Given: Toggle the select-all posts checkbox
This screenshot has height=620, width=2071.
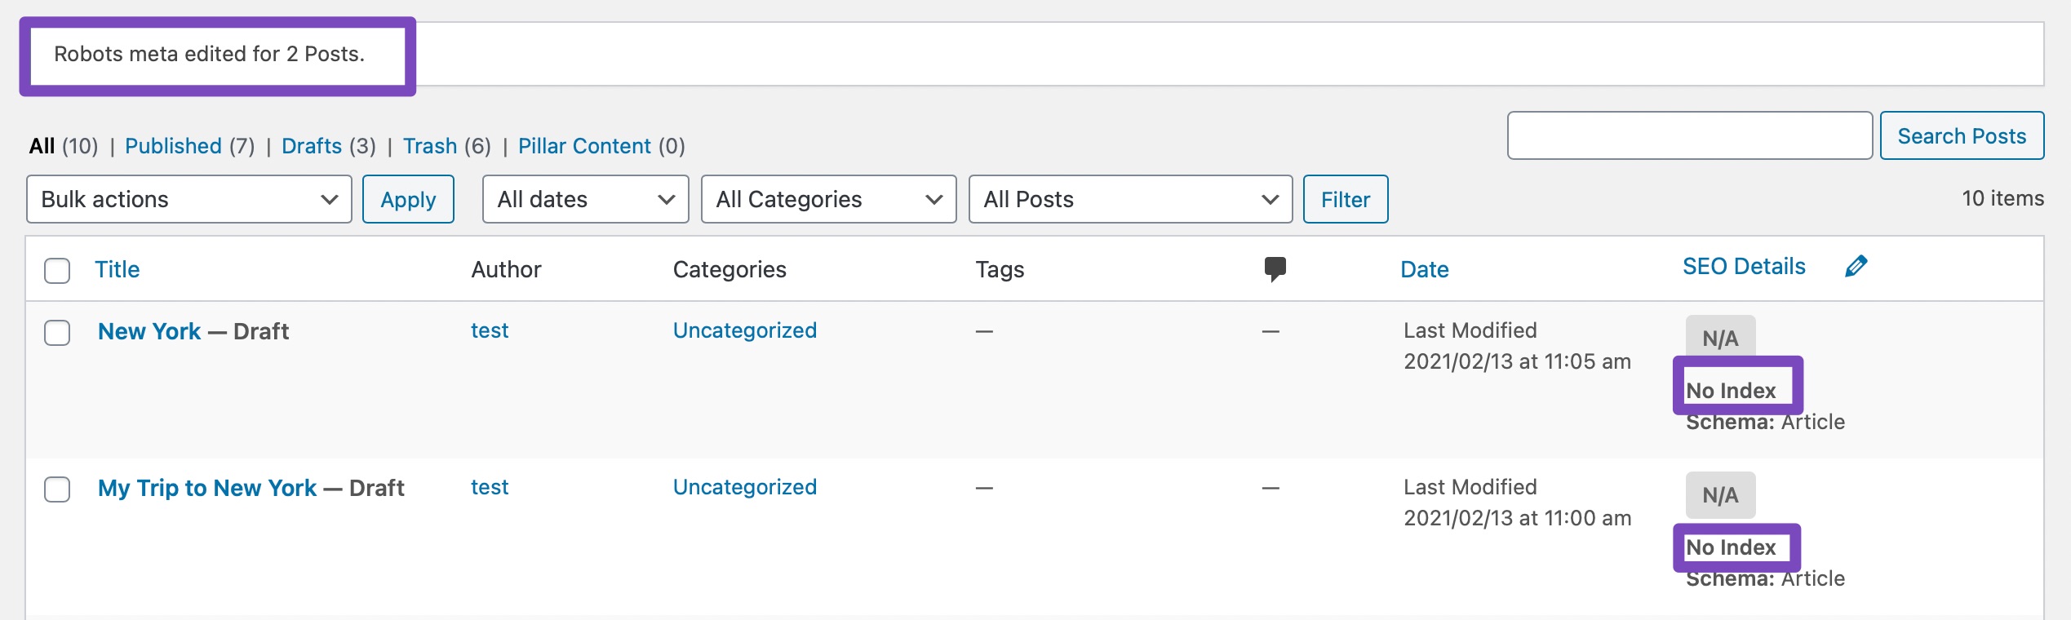Looking at the screenshot, I should (x=57, y=270).
